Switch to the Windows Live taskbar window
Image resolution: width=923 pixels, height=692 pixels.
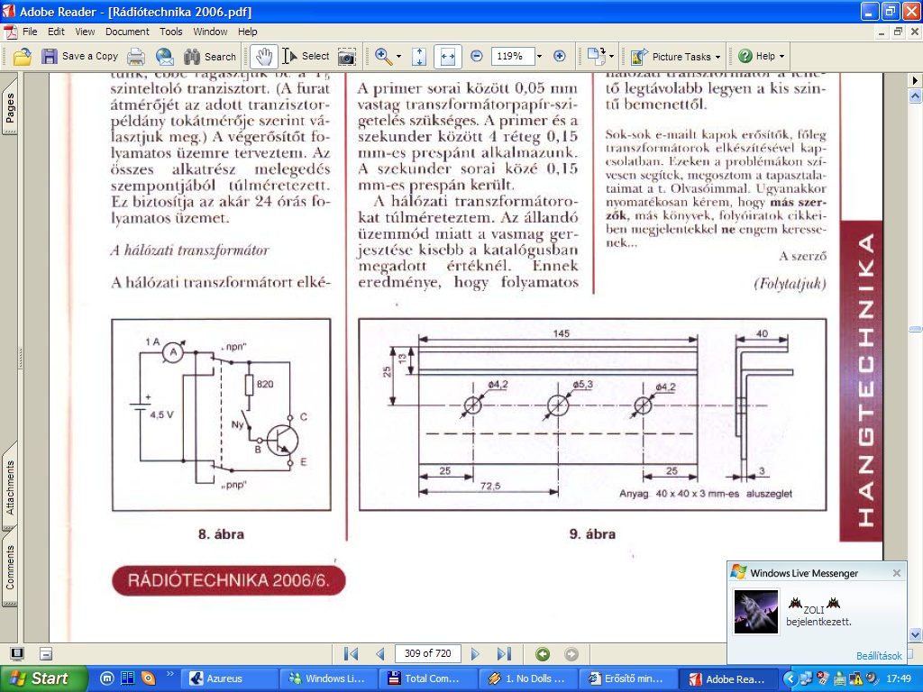[x=327, y=678]
